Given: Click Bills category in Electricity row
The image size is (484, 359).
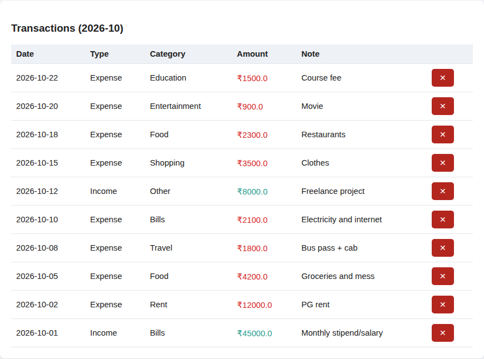Looking at the screenshot, I should [x=157, y=220].
